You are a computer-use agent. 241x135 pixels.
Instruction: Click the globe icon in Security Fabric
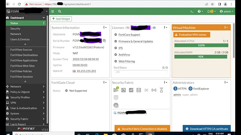116,105
